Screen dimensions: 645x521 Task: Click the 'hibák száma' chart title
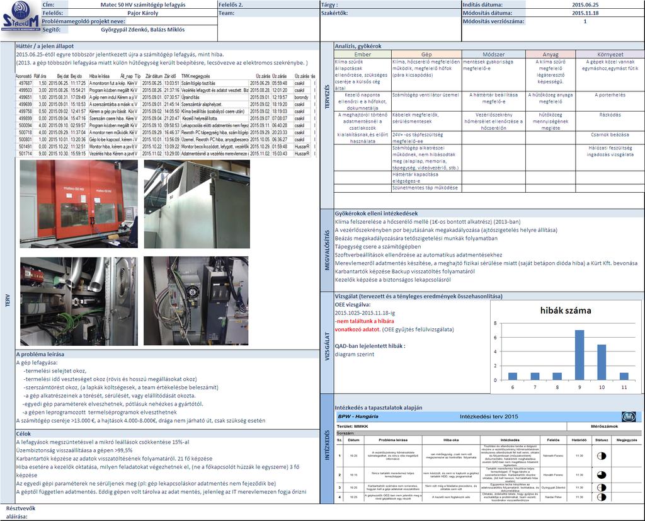click(x=566, y=311)
